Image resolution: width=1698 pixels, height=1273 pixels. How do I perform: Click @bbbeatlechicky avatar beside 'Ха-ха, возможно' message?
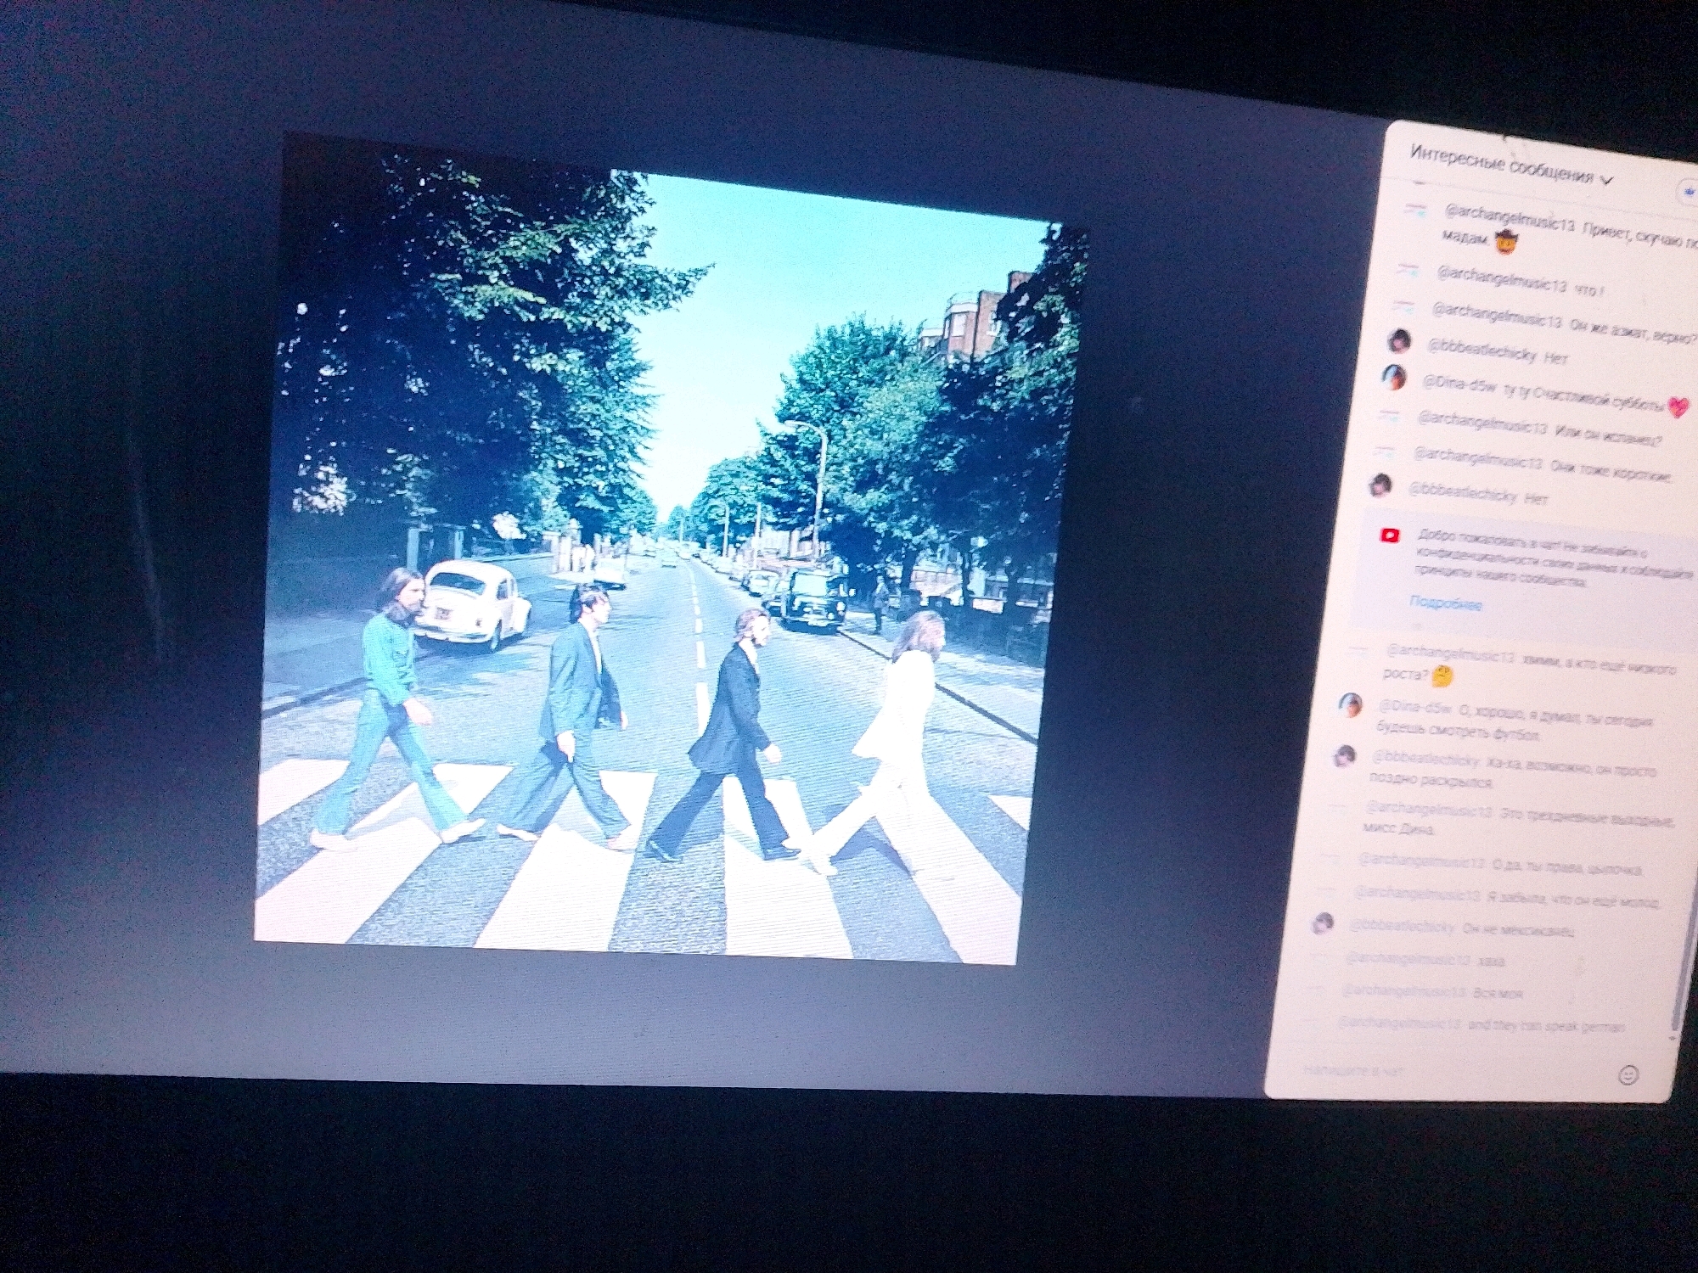point(1344,755)
